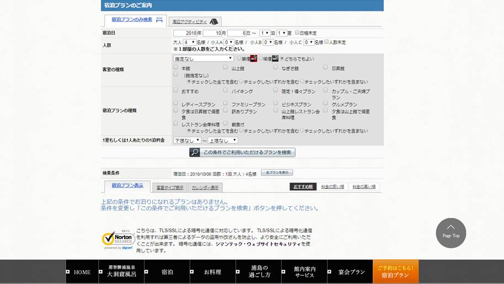
Task: Open HOME in bottom navigation
Action: (x=82, y=272)
